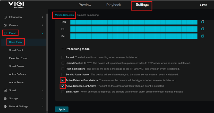Expand the Smart menu chevron
The height and width of the screenshot is (113, 214).
pyautogui.click(x=42, y=90)
